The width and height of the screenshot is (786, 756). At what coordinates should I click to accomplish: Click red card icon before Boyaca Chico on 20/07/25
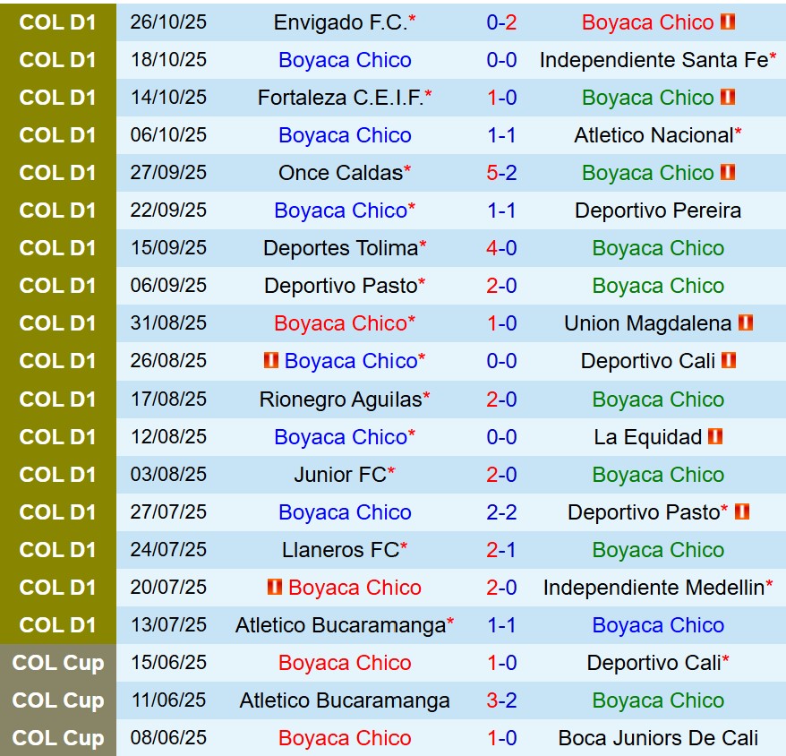coord(275,588)
